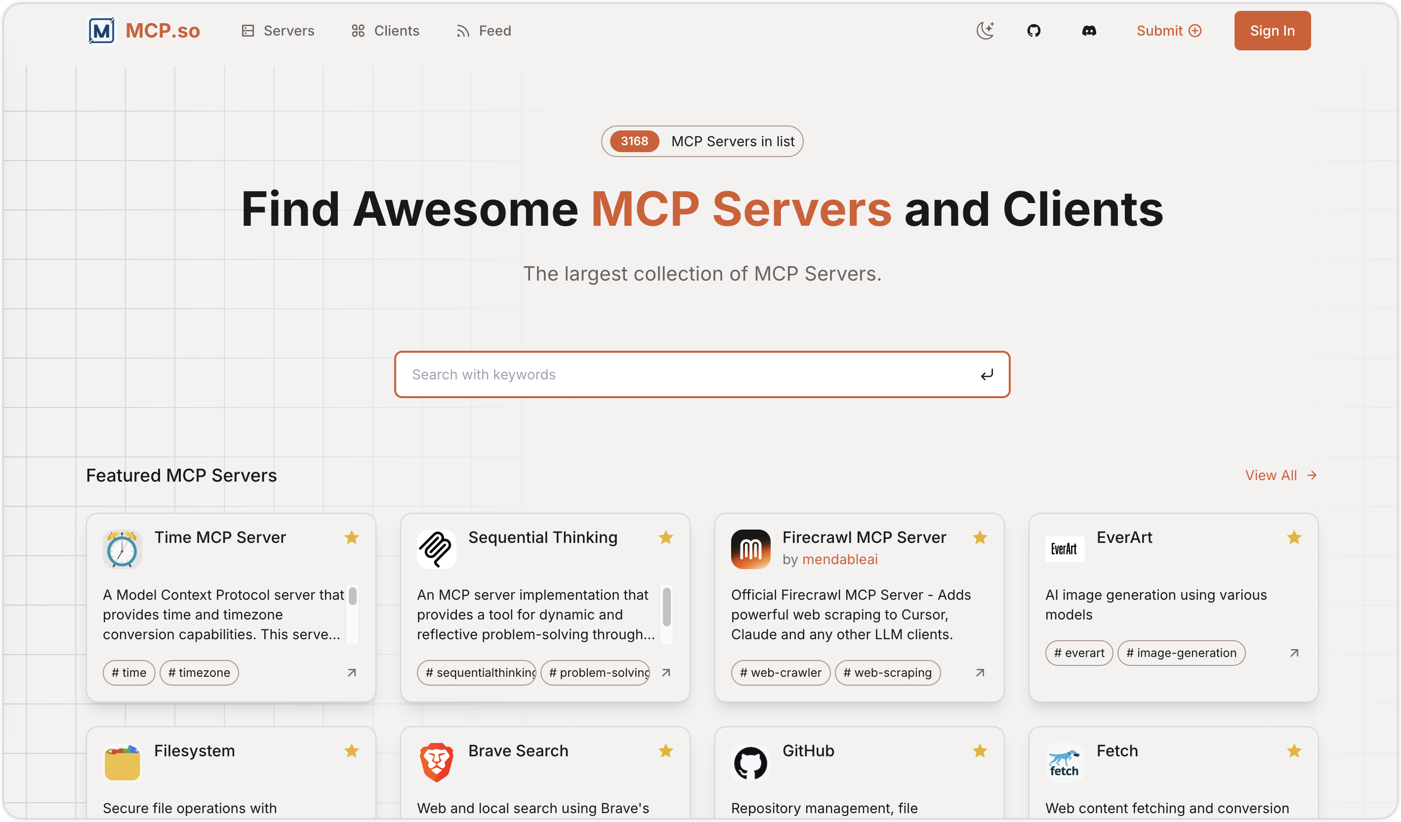
Task: Select the web-scraping tag
Action: 887,672
